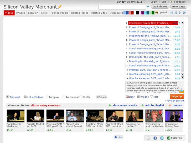The image size is (191, 143).
Task: Enable the Autorepeat checkbox
Action: [x=64, y=97]
